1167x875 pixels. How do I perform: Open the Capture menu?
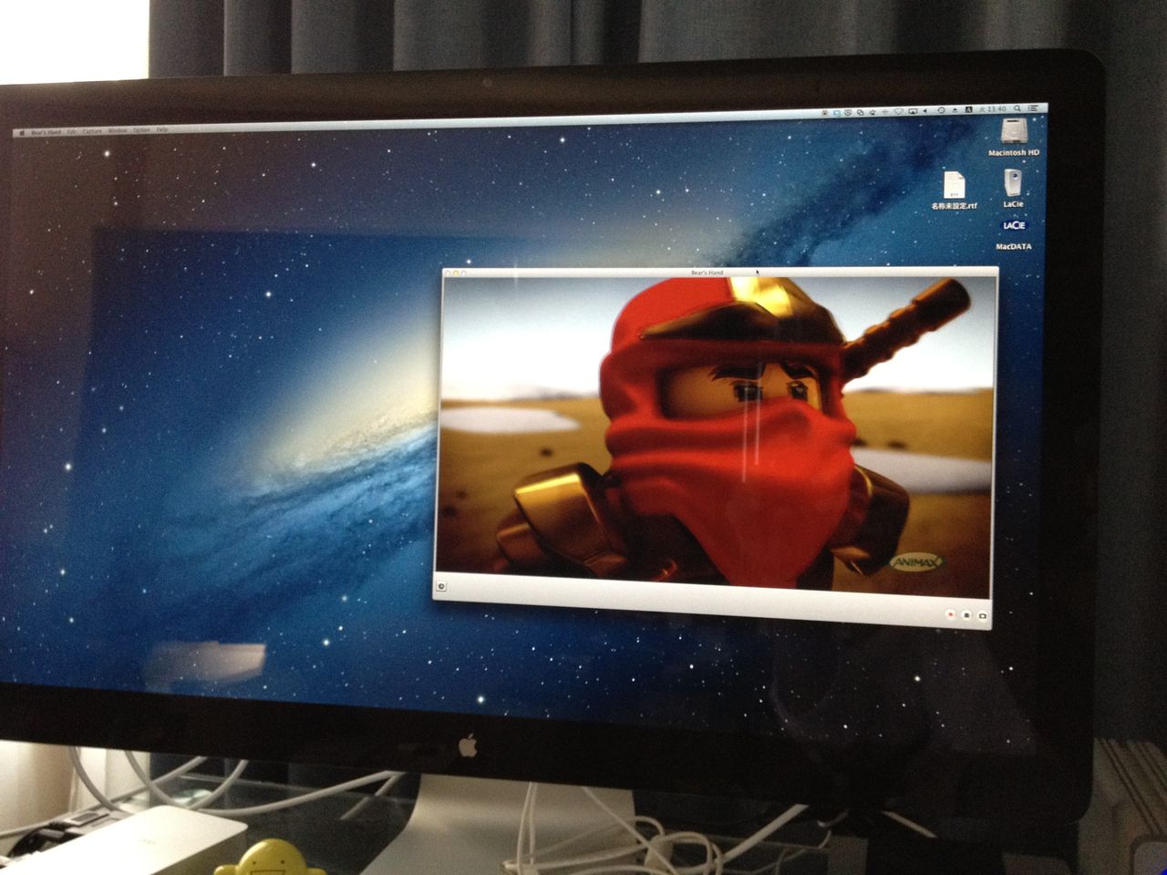pos(92,131)
